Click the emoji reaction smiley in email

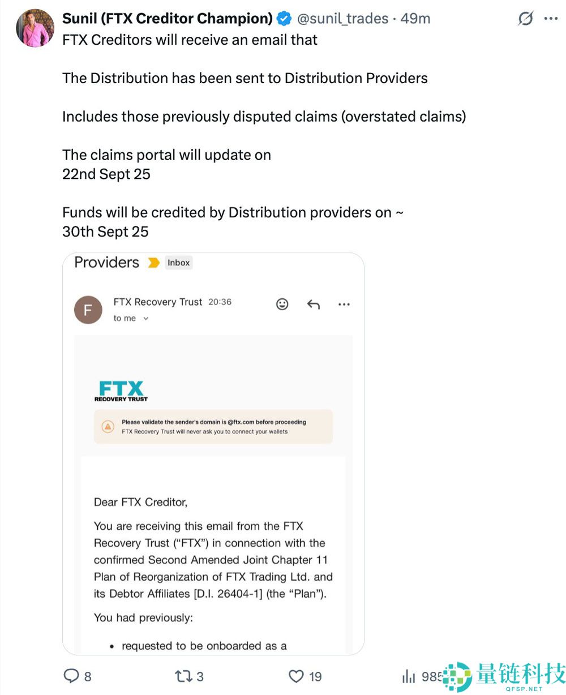[x=282, y=304]
